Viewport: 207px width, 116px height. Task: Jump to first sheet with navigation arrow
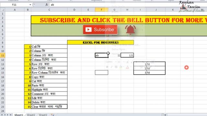[2, 115]
